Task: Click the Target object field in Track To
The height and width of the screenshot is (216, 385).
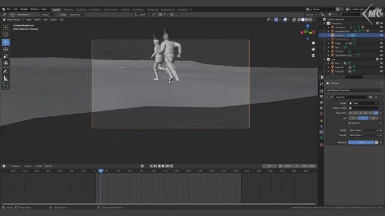Action: (x=363, y=103)
